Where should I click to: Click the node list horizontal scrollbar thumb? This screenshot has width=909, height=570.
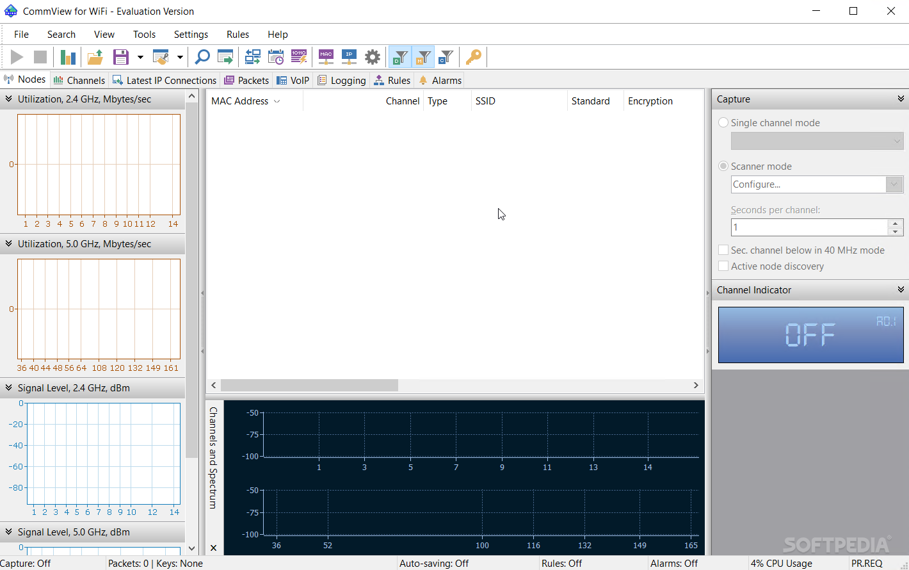[310, 385]
